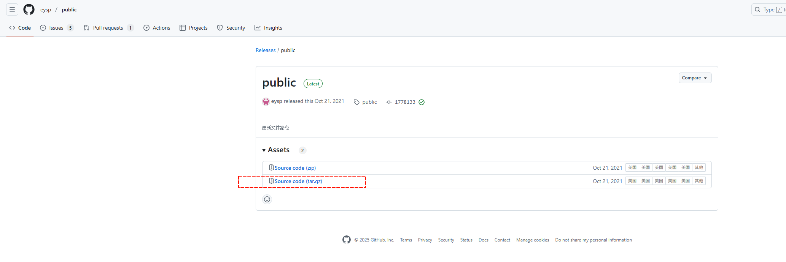
Task: Switch to the Issues tab
Action: coord(57,28)
